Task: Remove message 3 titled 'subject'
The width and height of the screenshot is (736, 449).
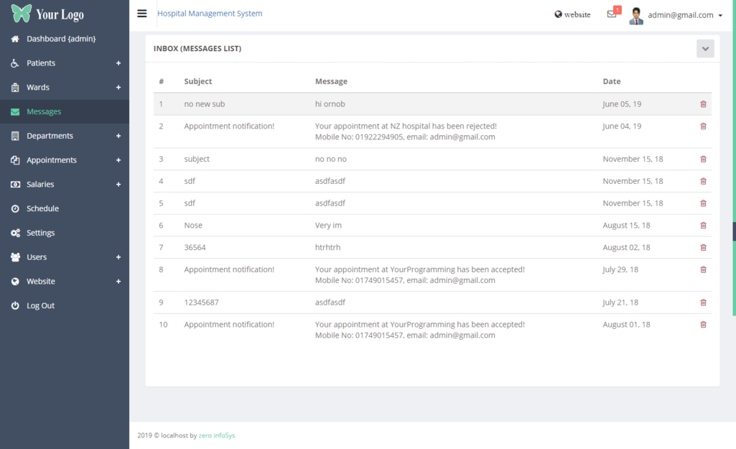Action: pos(703,159)
